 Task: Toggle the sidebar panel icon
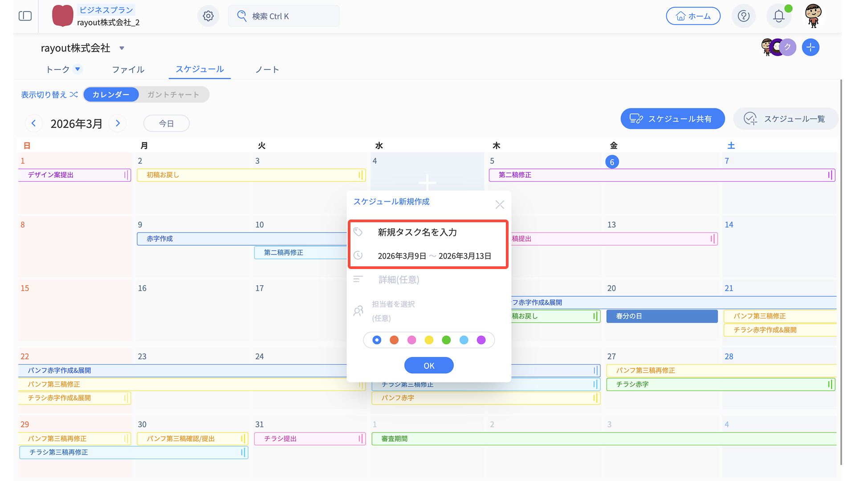coord(25,16)
